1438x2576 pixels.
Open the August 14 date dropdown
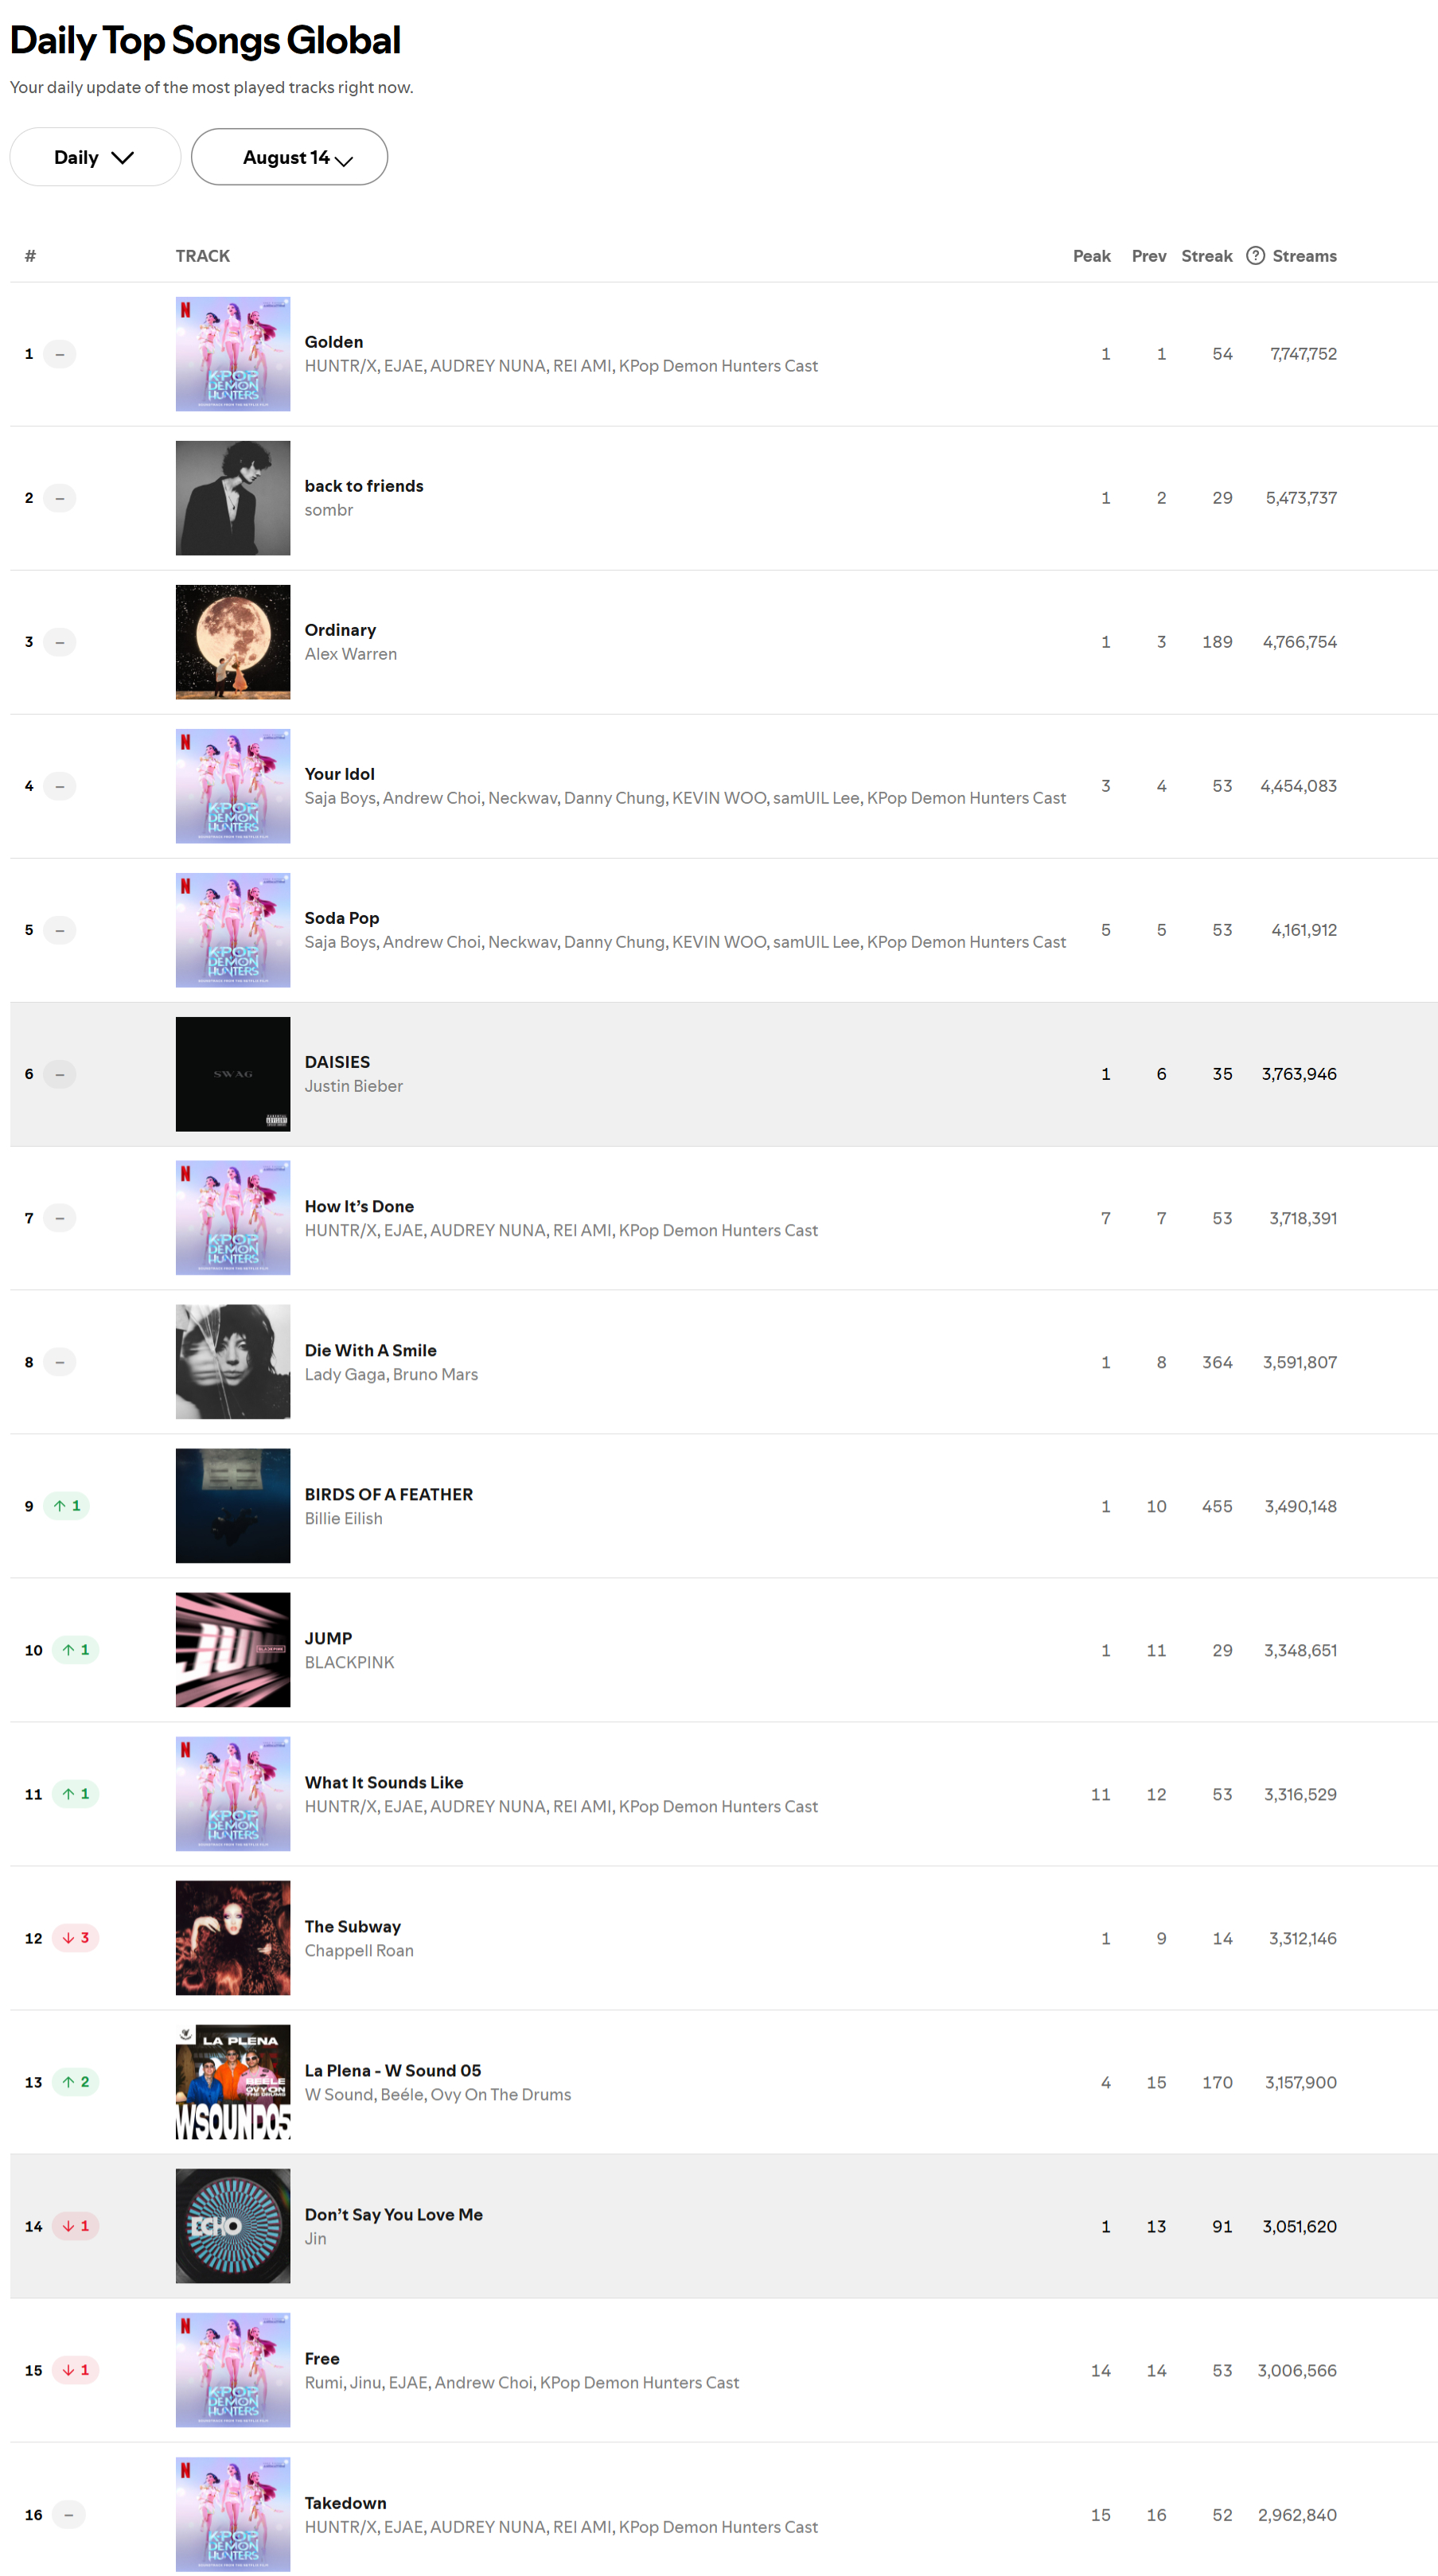pos(289,157)
